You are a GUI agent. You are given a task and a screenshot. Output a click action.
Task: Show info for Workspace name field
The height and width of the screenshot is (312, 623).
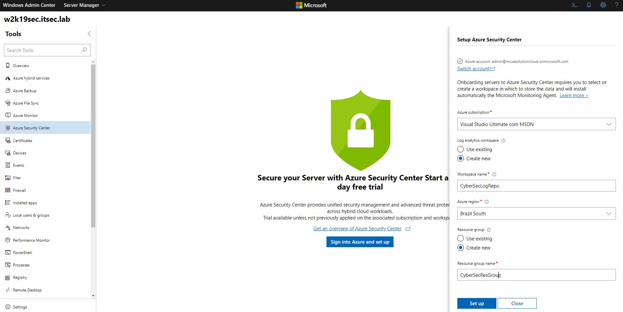coord(494,174)
